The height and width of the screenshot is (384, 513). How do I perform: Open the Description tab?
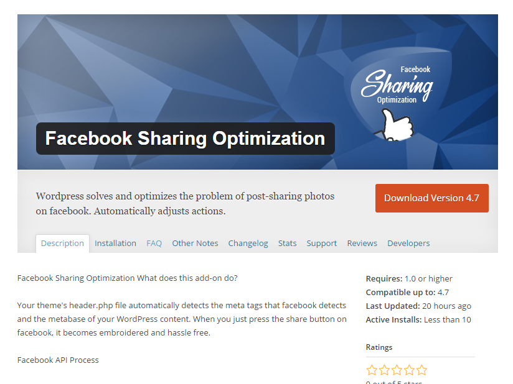(62, 244)
